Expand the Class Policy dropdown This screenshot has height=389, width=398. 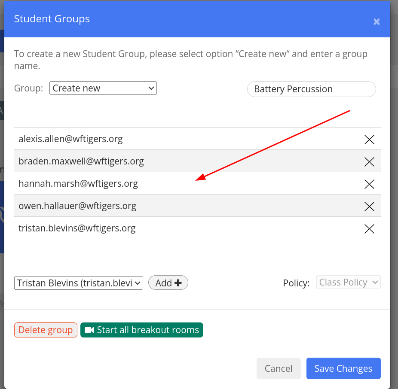[348, 282]
